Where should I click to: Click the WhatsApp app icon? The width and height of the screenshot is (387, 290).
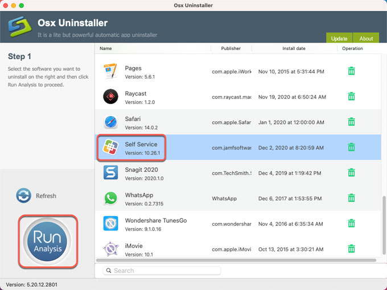(x=110, y=198)
